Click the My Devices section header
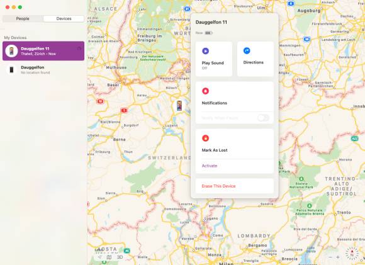 tap(15, 38)
